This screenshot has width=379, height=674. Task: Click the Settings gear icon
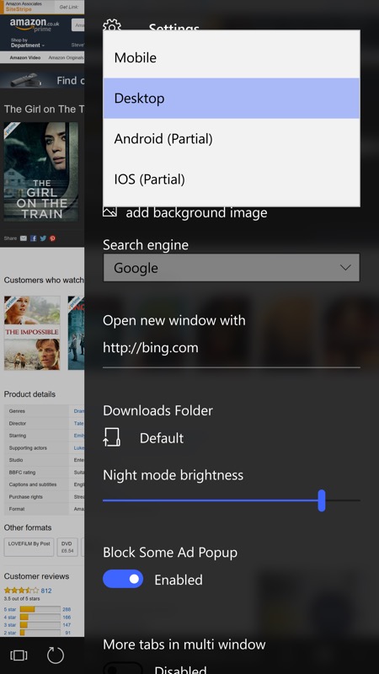point(112,25)
